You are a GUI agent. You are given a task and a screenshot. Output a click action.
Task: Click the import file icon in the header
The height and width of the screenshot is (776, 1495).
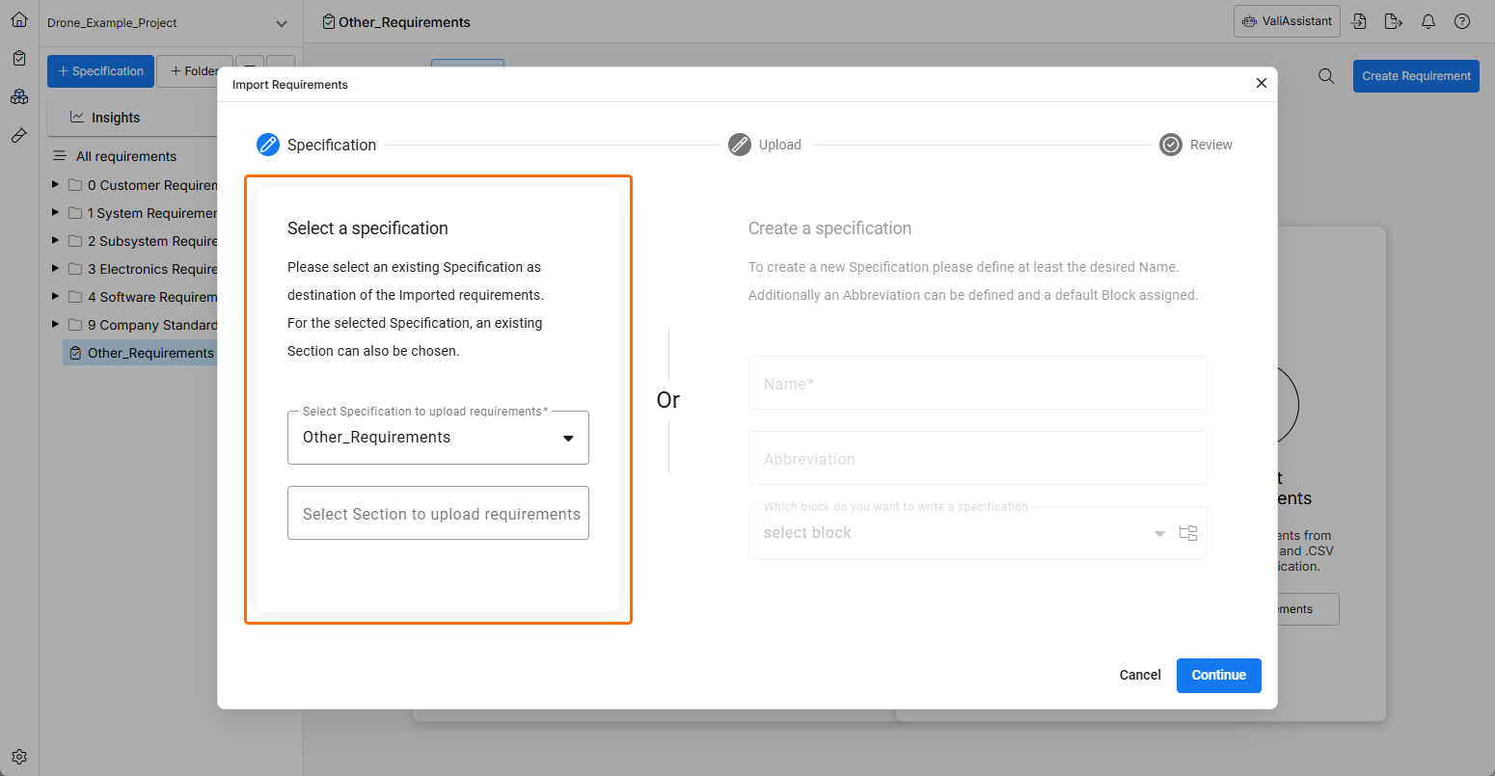pos(1359,21)
